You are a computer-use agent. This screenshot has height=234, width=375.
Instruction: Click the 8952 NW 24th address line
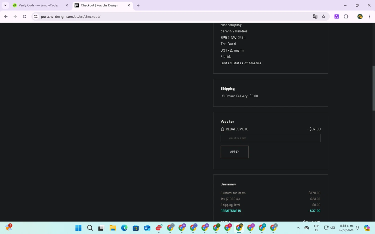[x=233, y=38]
